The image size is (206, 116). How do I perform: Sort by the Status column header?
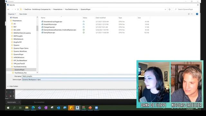pyautogui.click(x=85, y=18)
